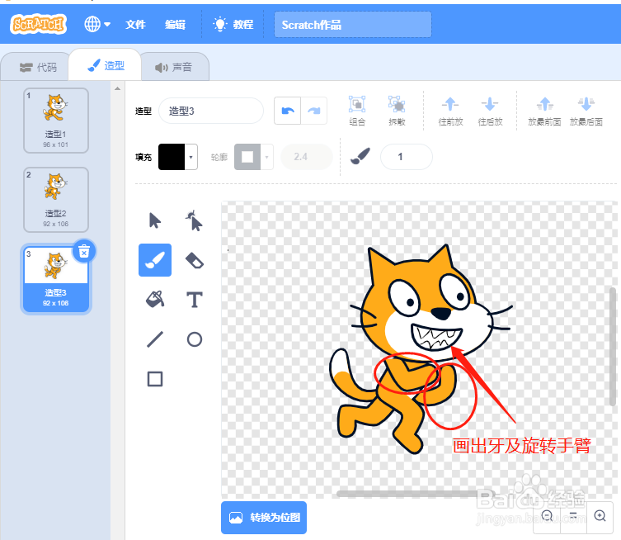Click the 放最后面 back icon
The height and width of the screenshot is (540, 621).
pyautogui.click(x=586, y=111)
